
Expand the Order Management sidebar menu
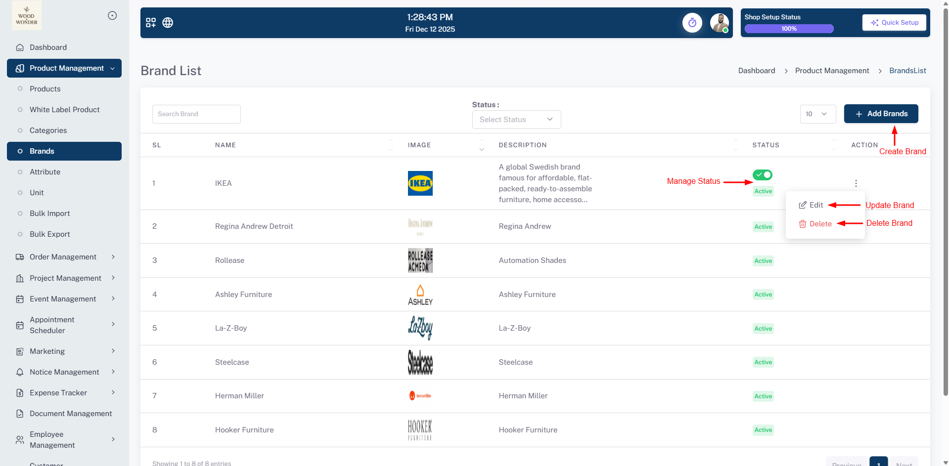[64, 257]
